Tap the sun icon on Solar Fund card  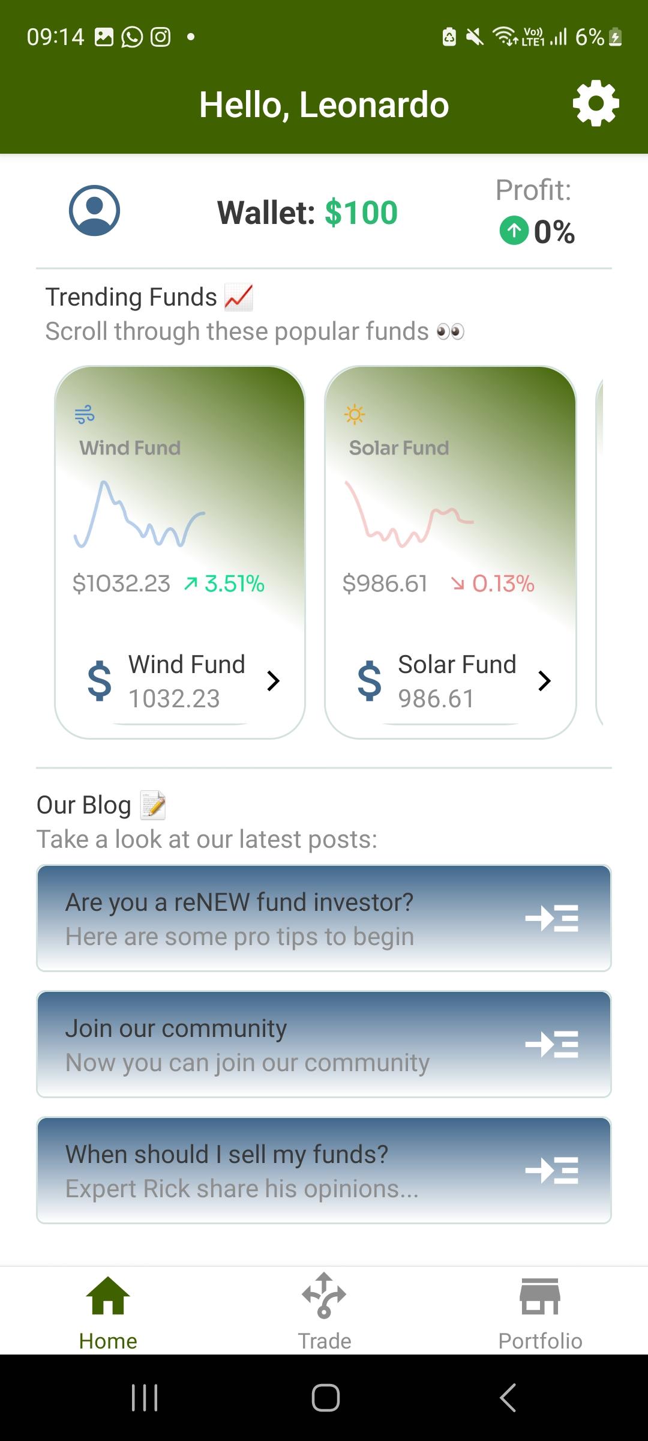(x=355, y=414)
